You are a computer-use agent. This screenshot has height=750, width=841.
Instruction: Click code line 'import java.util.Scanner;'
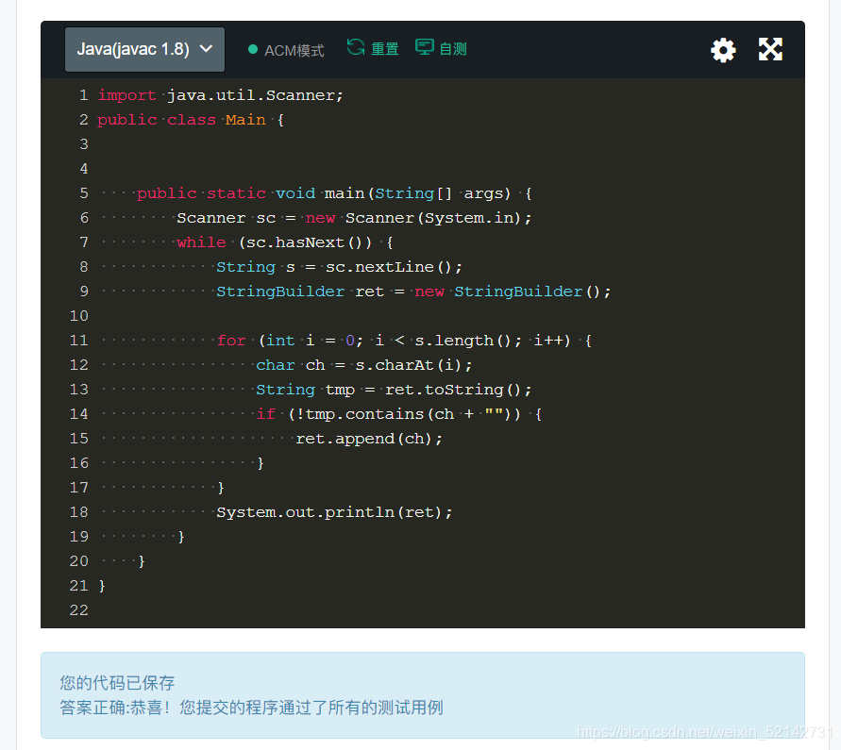pos(220,95)
